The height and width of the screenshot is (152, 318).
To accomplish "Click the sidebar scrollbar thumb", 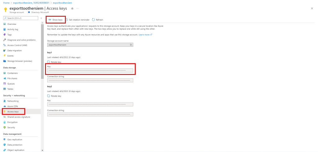I will pyautogui.click(x=42, y=51).
